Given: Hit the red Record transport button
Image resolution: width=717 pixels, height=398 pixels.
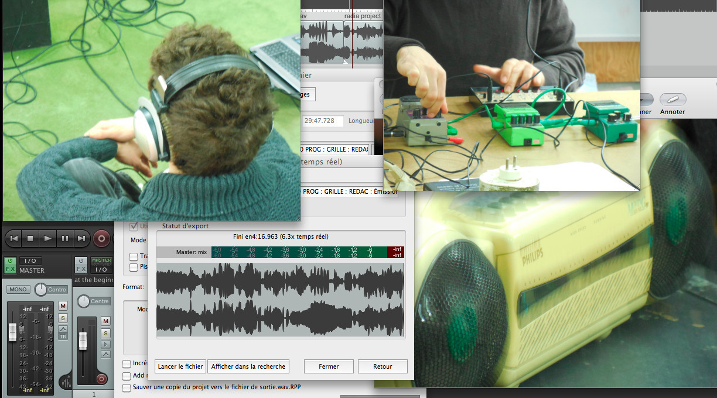Looking at the screenshot, I should tap(102, 239).
